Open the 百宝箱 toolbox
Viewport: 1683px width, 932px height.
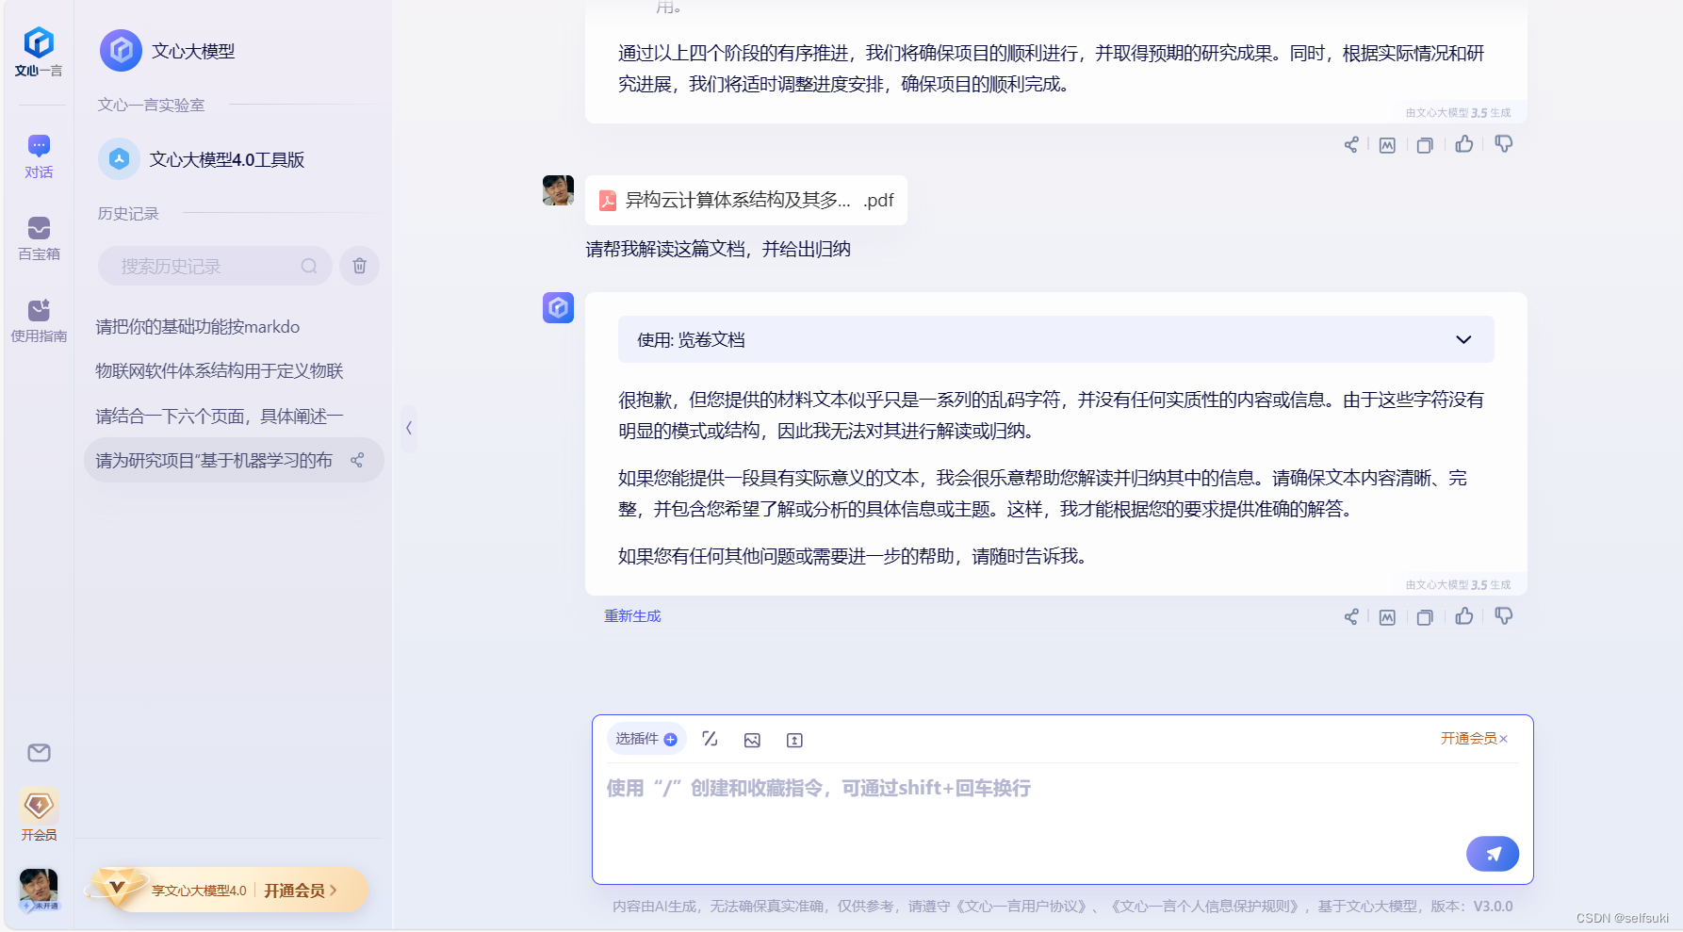pyautogui.click(x=39, y=238)
